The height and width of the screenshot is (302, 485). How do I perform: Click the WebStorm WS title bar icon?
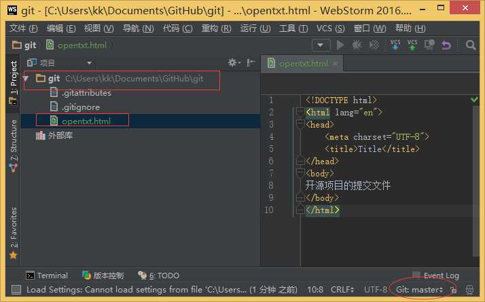click(12, 10)
